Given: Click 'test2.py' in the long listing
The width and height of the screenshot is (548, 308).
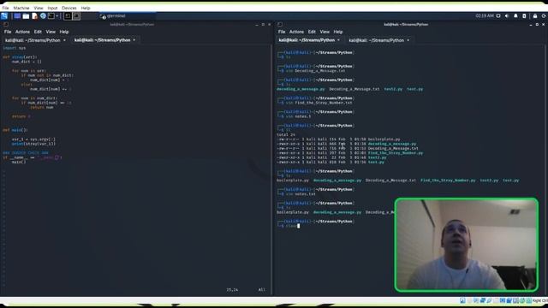Looking at the screenshot, I should click(377, 157).
